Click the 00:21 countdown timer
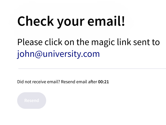Viewport: 166px width, 125px height. tap(104, 82)
